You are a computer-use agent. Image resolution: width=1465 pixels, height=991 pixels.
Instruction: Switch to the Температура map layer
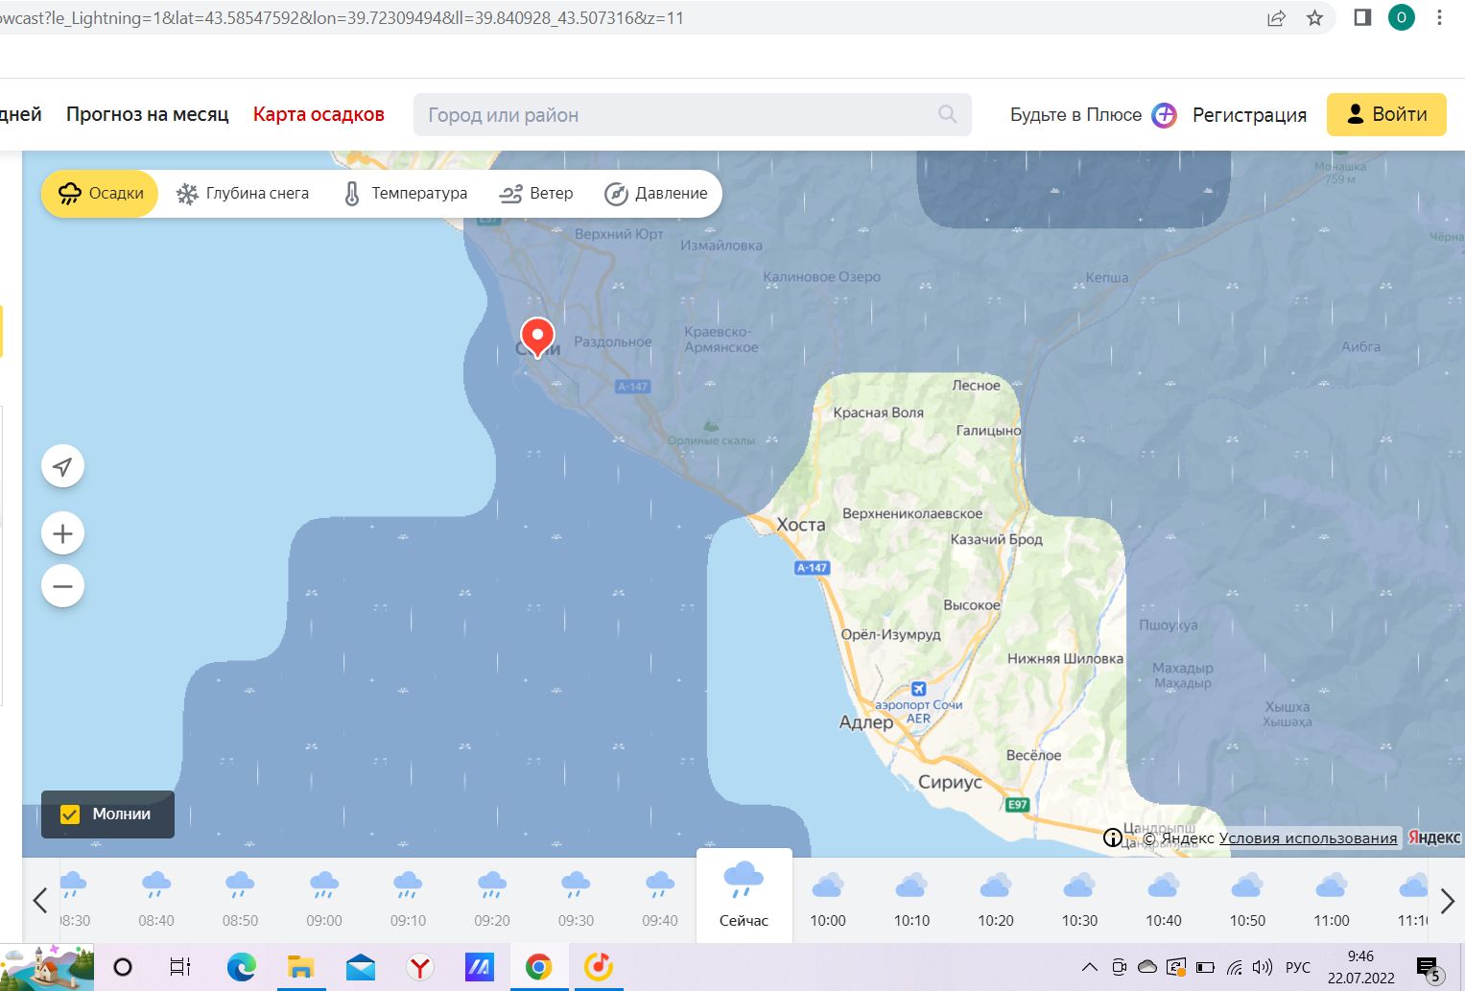pos(405,194)
